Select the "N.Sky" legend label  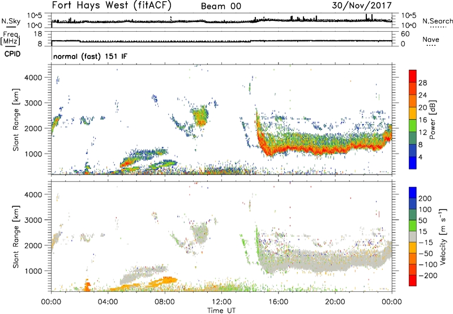click(x=11, y=21)
